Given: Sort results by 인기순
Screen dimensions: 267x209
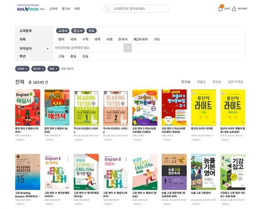Looking at the screenshot, I should tap(186, 82).
